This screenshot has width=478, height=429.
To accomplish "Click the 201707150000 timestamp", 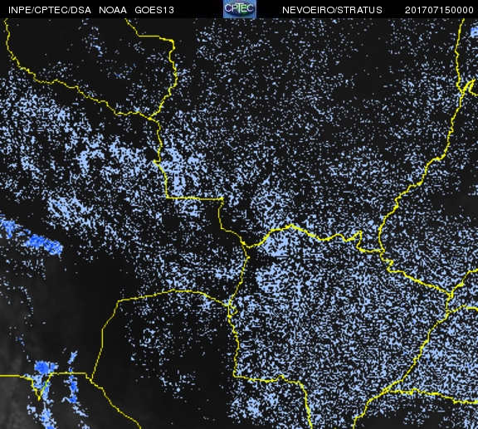I will (x=439, y=10).
